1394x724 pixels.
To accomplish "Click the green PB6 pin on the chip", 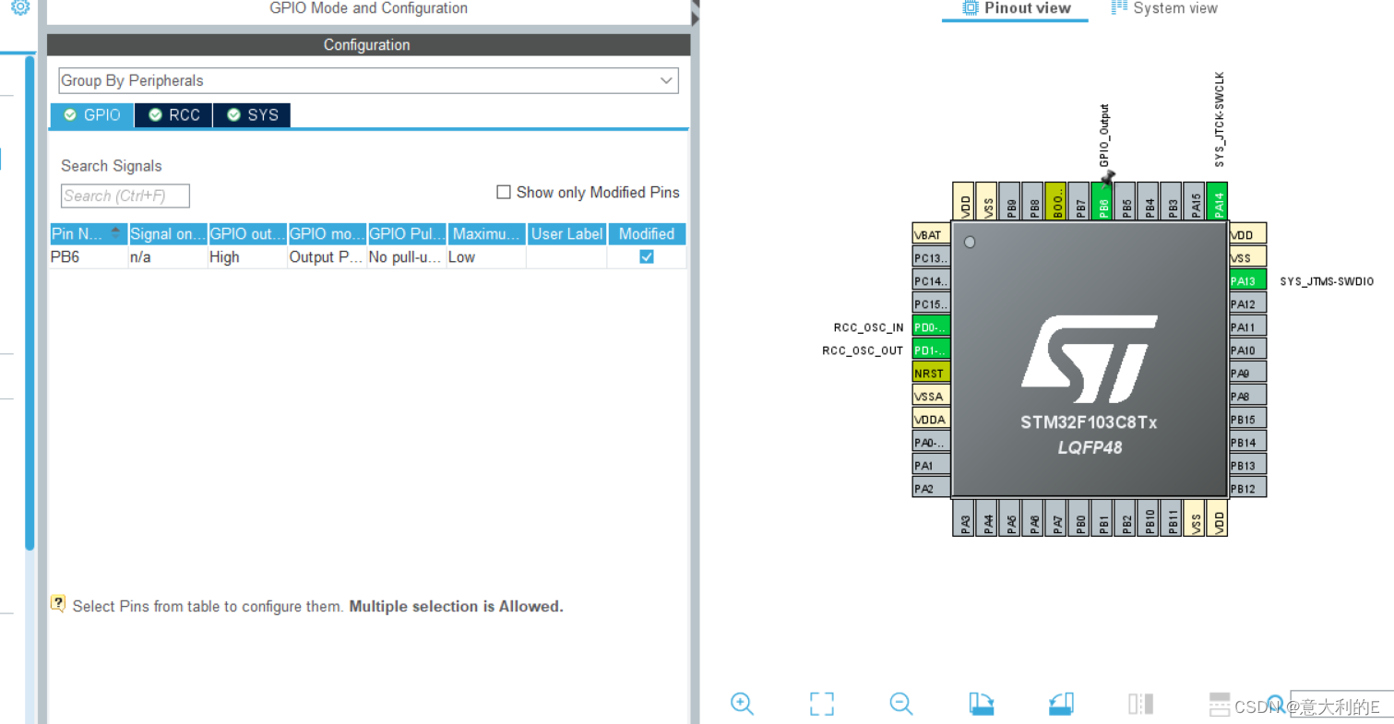I will pyautogui.click(x=1102, y=200).
